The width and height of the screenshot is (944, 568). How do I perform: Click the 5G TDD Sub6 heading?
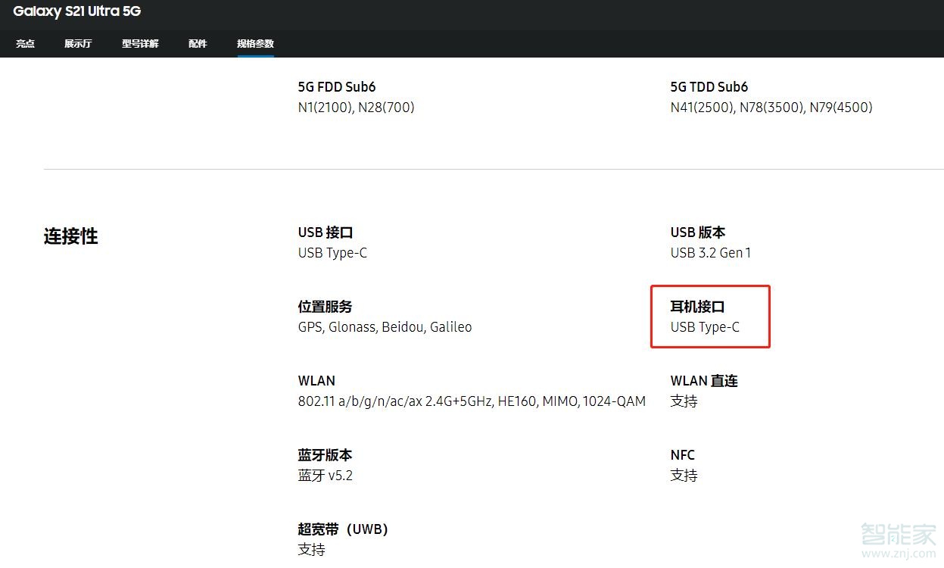[x=709, y=87]
